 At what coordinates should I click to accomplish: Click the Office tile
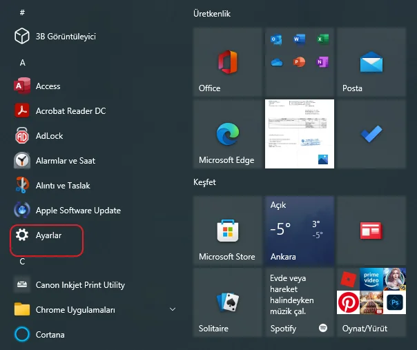[227, 62]
